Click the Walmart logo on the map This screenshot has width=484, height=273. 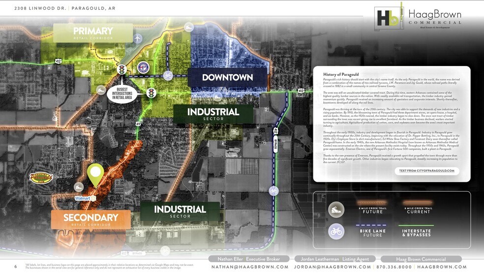coord(83,198)
